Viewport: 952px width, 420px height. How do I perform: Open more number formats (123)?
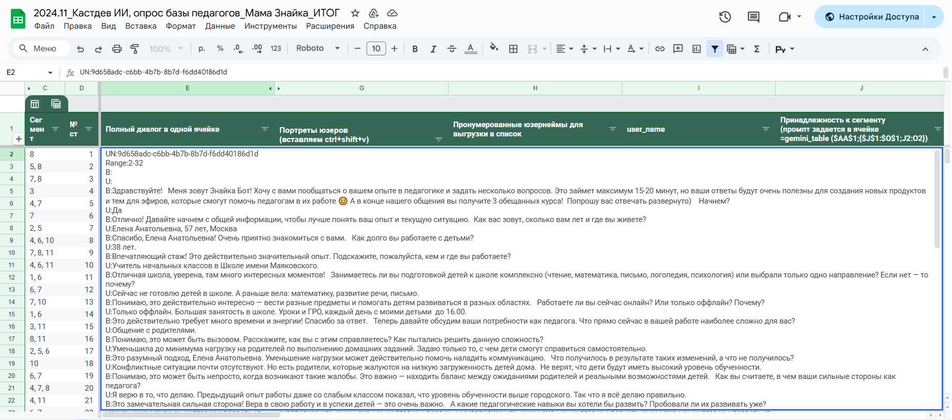(276, 49)
